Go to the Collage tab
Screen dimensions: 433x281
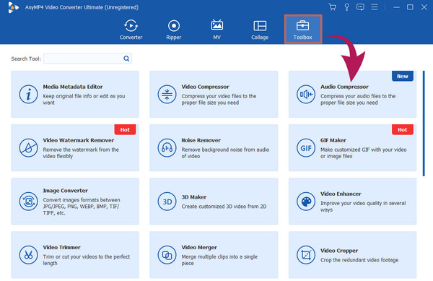pyautogui.click(x=260, y=30)
